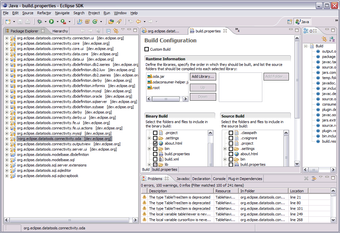Check .cvsignore in Source Build
This screenshot has height=233, width=340.
(231, 138)
